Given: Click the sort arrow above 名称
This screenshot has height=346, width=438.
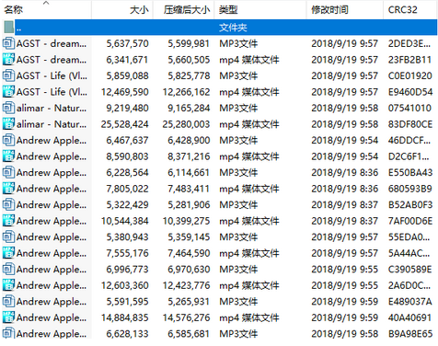Looking at the screenshot, I should pyautogui.click(x=46, y=3).
